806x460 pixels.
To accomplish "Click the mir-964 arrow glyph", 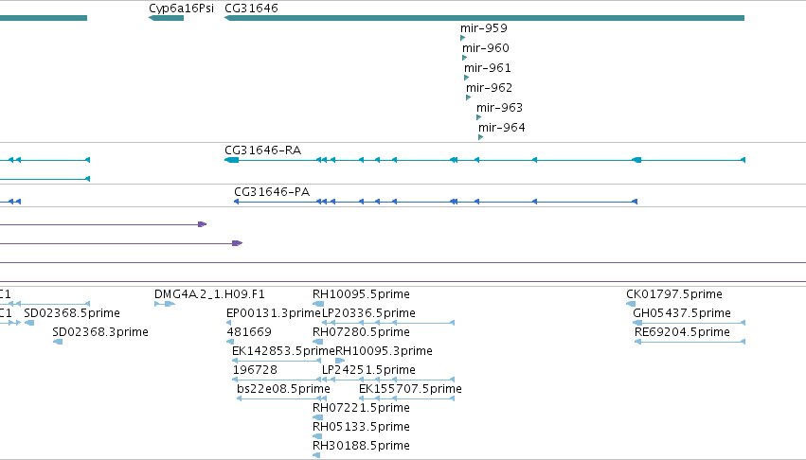I will point(480,137).
